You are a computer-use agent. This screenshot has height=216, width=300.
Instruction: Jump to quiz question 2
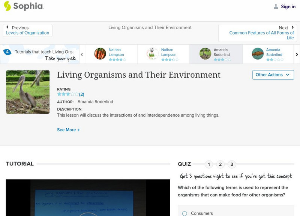click(x=220, y=164)
